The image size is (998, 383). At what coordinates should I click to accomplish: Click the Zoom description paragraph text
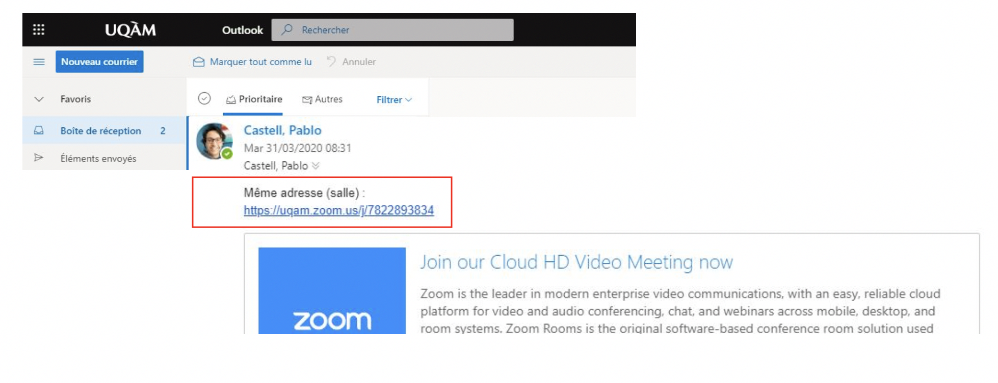point(680,311)
